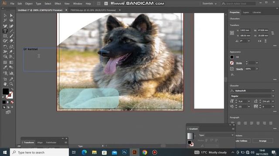Choose the Puppet Warp pin tool
The width and height of the screenshot is (279, 156).
[x=11, y=52]
